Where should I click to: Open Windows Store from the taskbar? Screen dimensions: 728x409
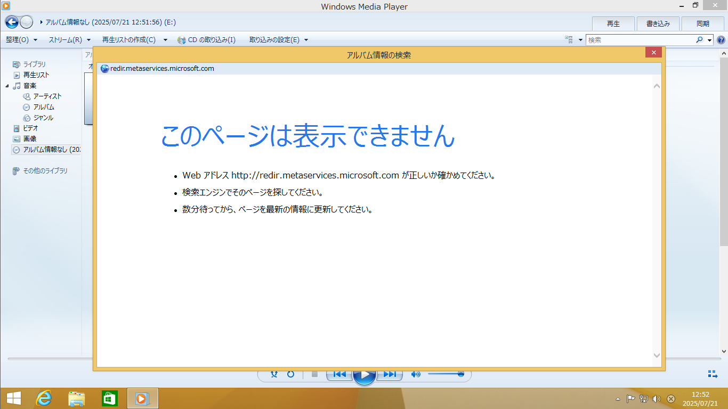tap(109, 398)
